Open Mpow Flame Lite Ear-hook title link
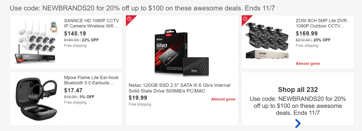 [x=91, y=80]
